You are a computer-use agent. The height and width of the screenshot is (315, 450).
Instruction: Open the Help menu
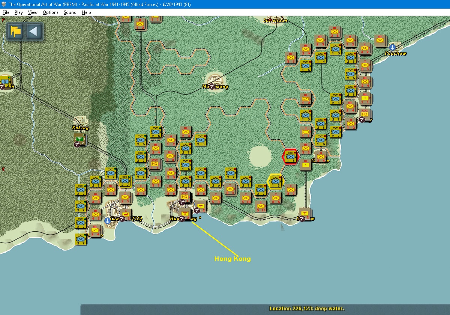point(87,12)
